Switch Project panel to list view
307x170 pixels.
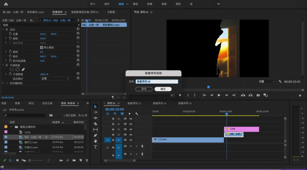click(x=11, y=160)
